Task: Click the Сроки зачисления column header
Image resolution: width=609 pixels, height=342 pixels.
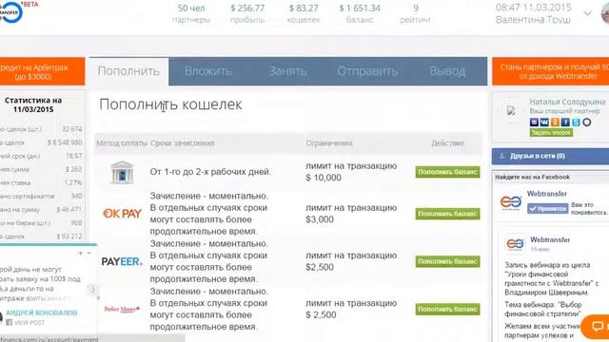Action: pyautogui.click(x=182, y=143)
